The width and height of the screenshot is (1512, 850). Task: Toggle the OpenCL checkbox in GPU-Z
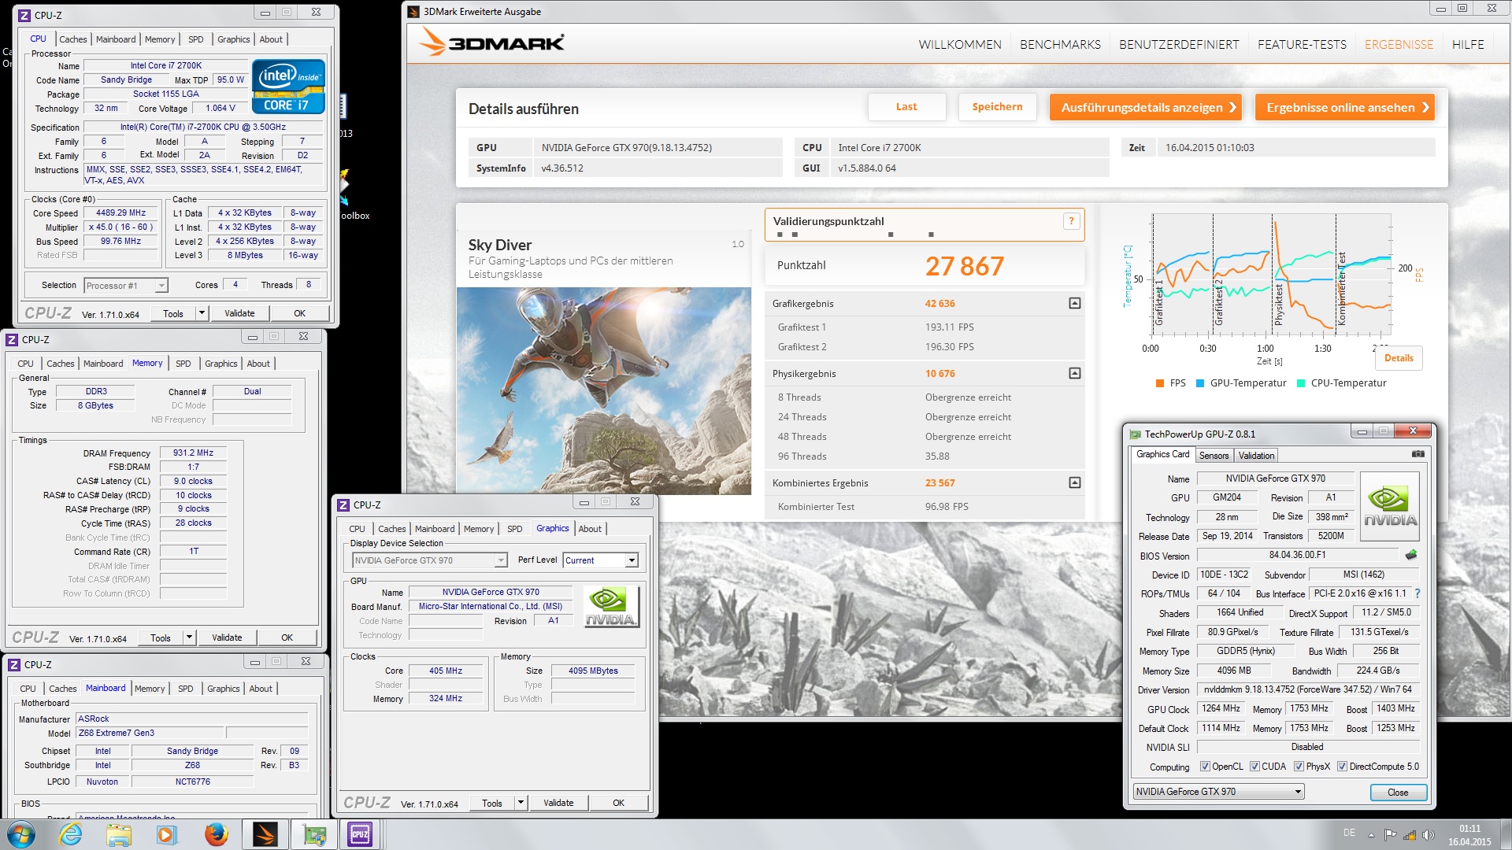[1205, 767]
